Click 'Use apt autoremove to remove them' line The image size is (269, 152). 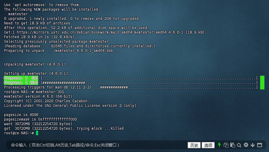(x=42, y=5)
